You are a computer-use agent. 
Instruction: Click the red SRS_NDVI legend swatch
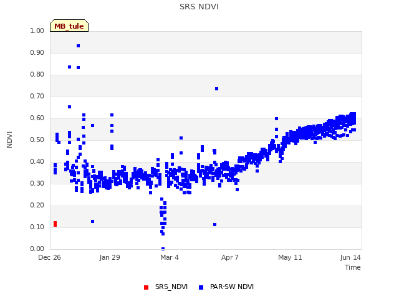pos(146,287)
